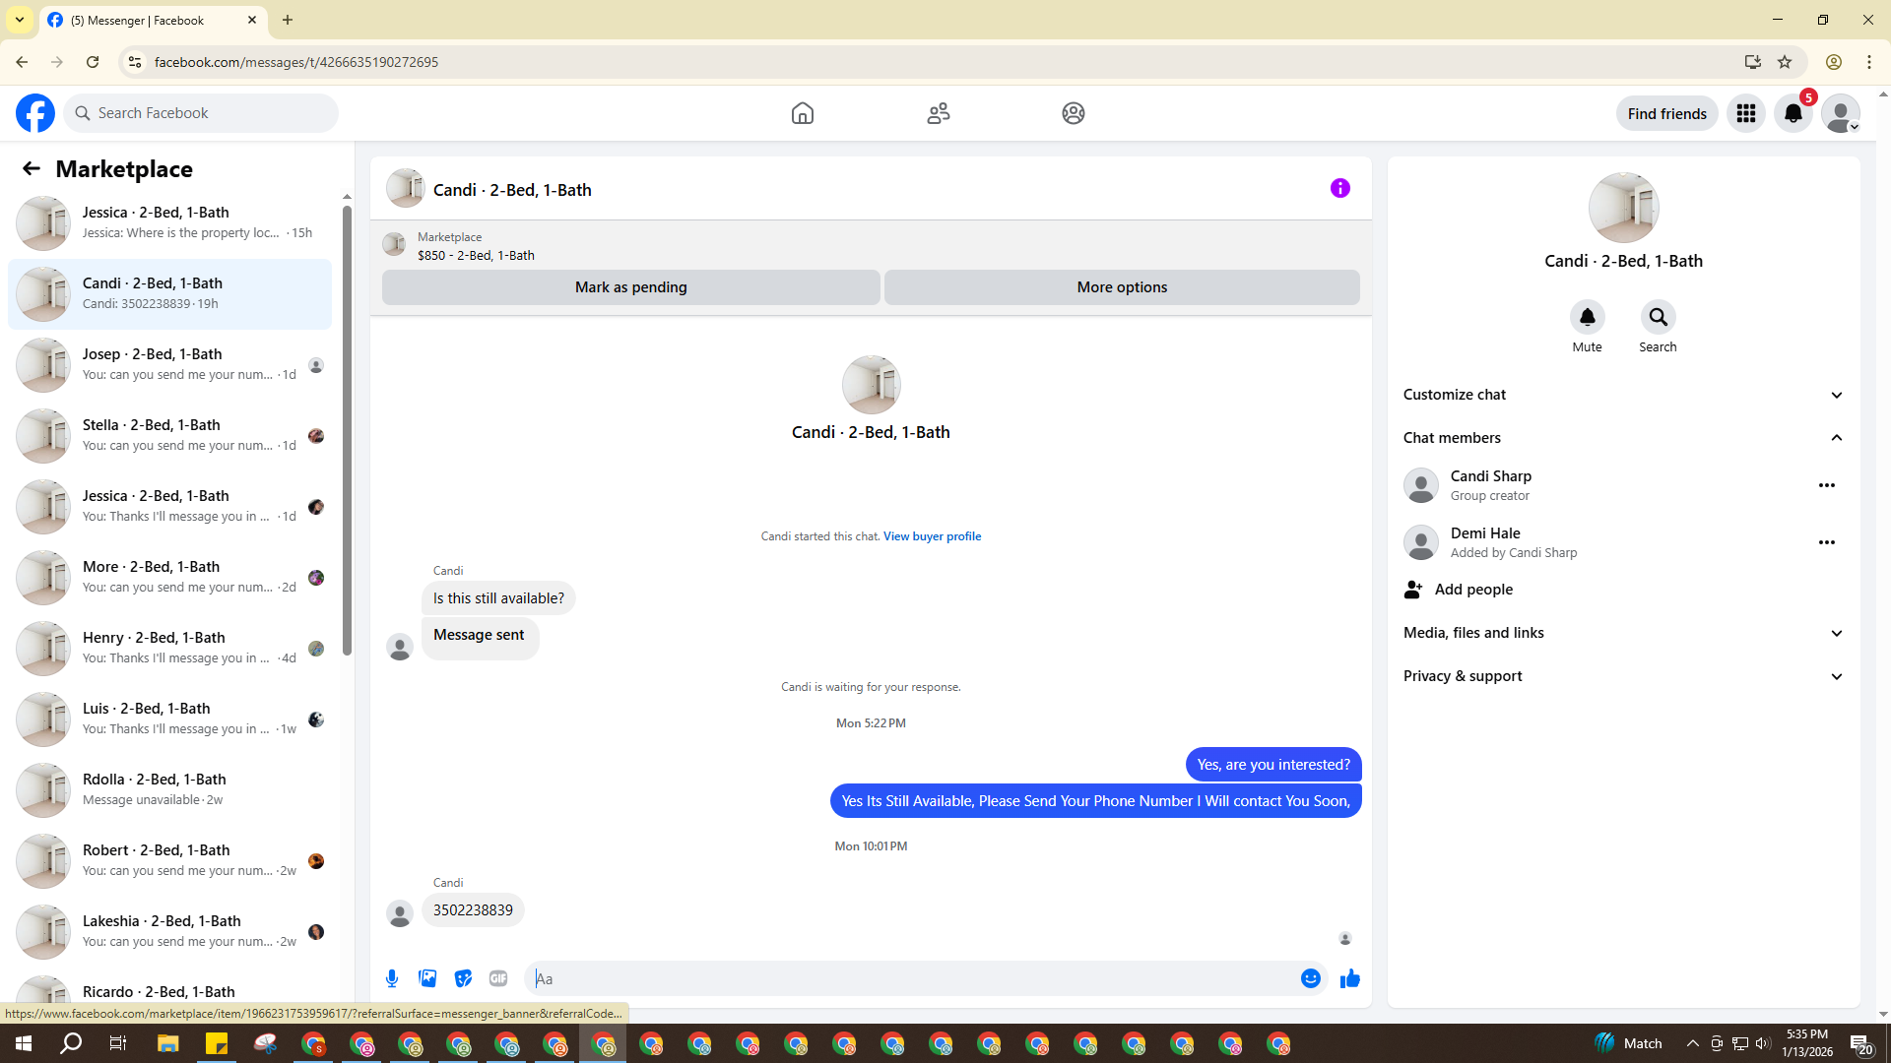Attach a photo with the image icon
1891x1063 pixels.
click(x=427, y=978)
